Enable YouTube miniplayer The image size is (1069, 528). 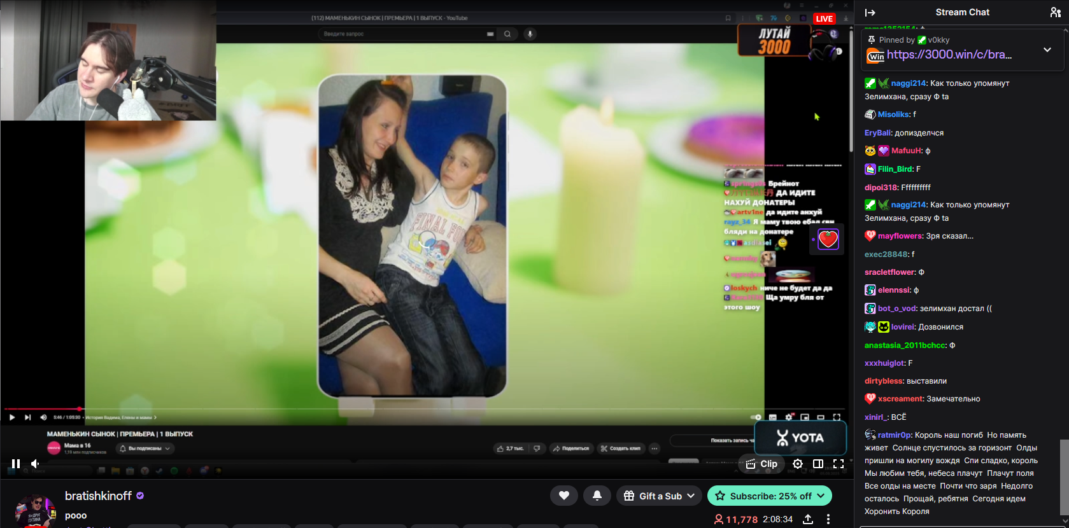(x=805, y=417)
